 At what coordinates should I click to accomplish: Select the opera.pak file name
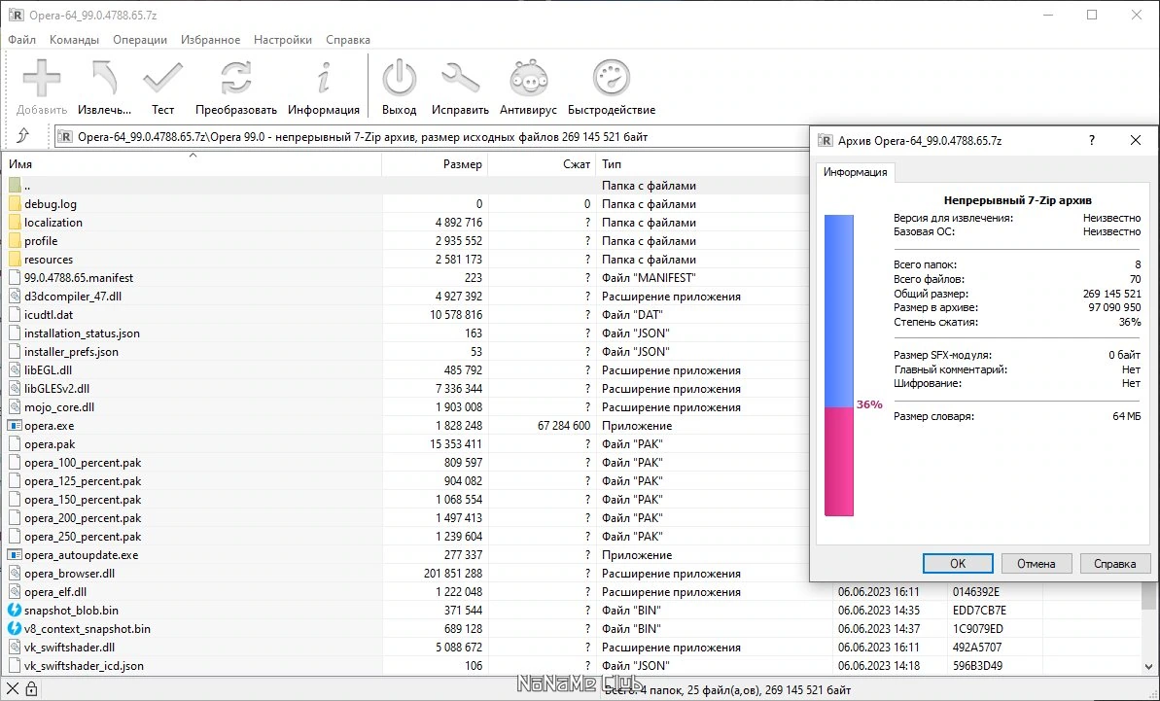[50, 444]
